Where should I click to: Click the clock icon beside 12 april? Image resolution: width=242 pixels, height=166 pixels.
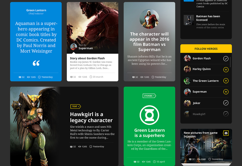pyautogui.click(x=154, y=162)
